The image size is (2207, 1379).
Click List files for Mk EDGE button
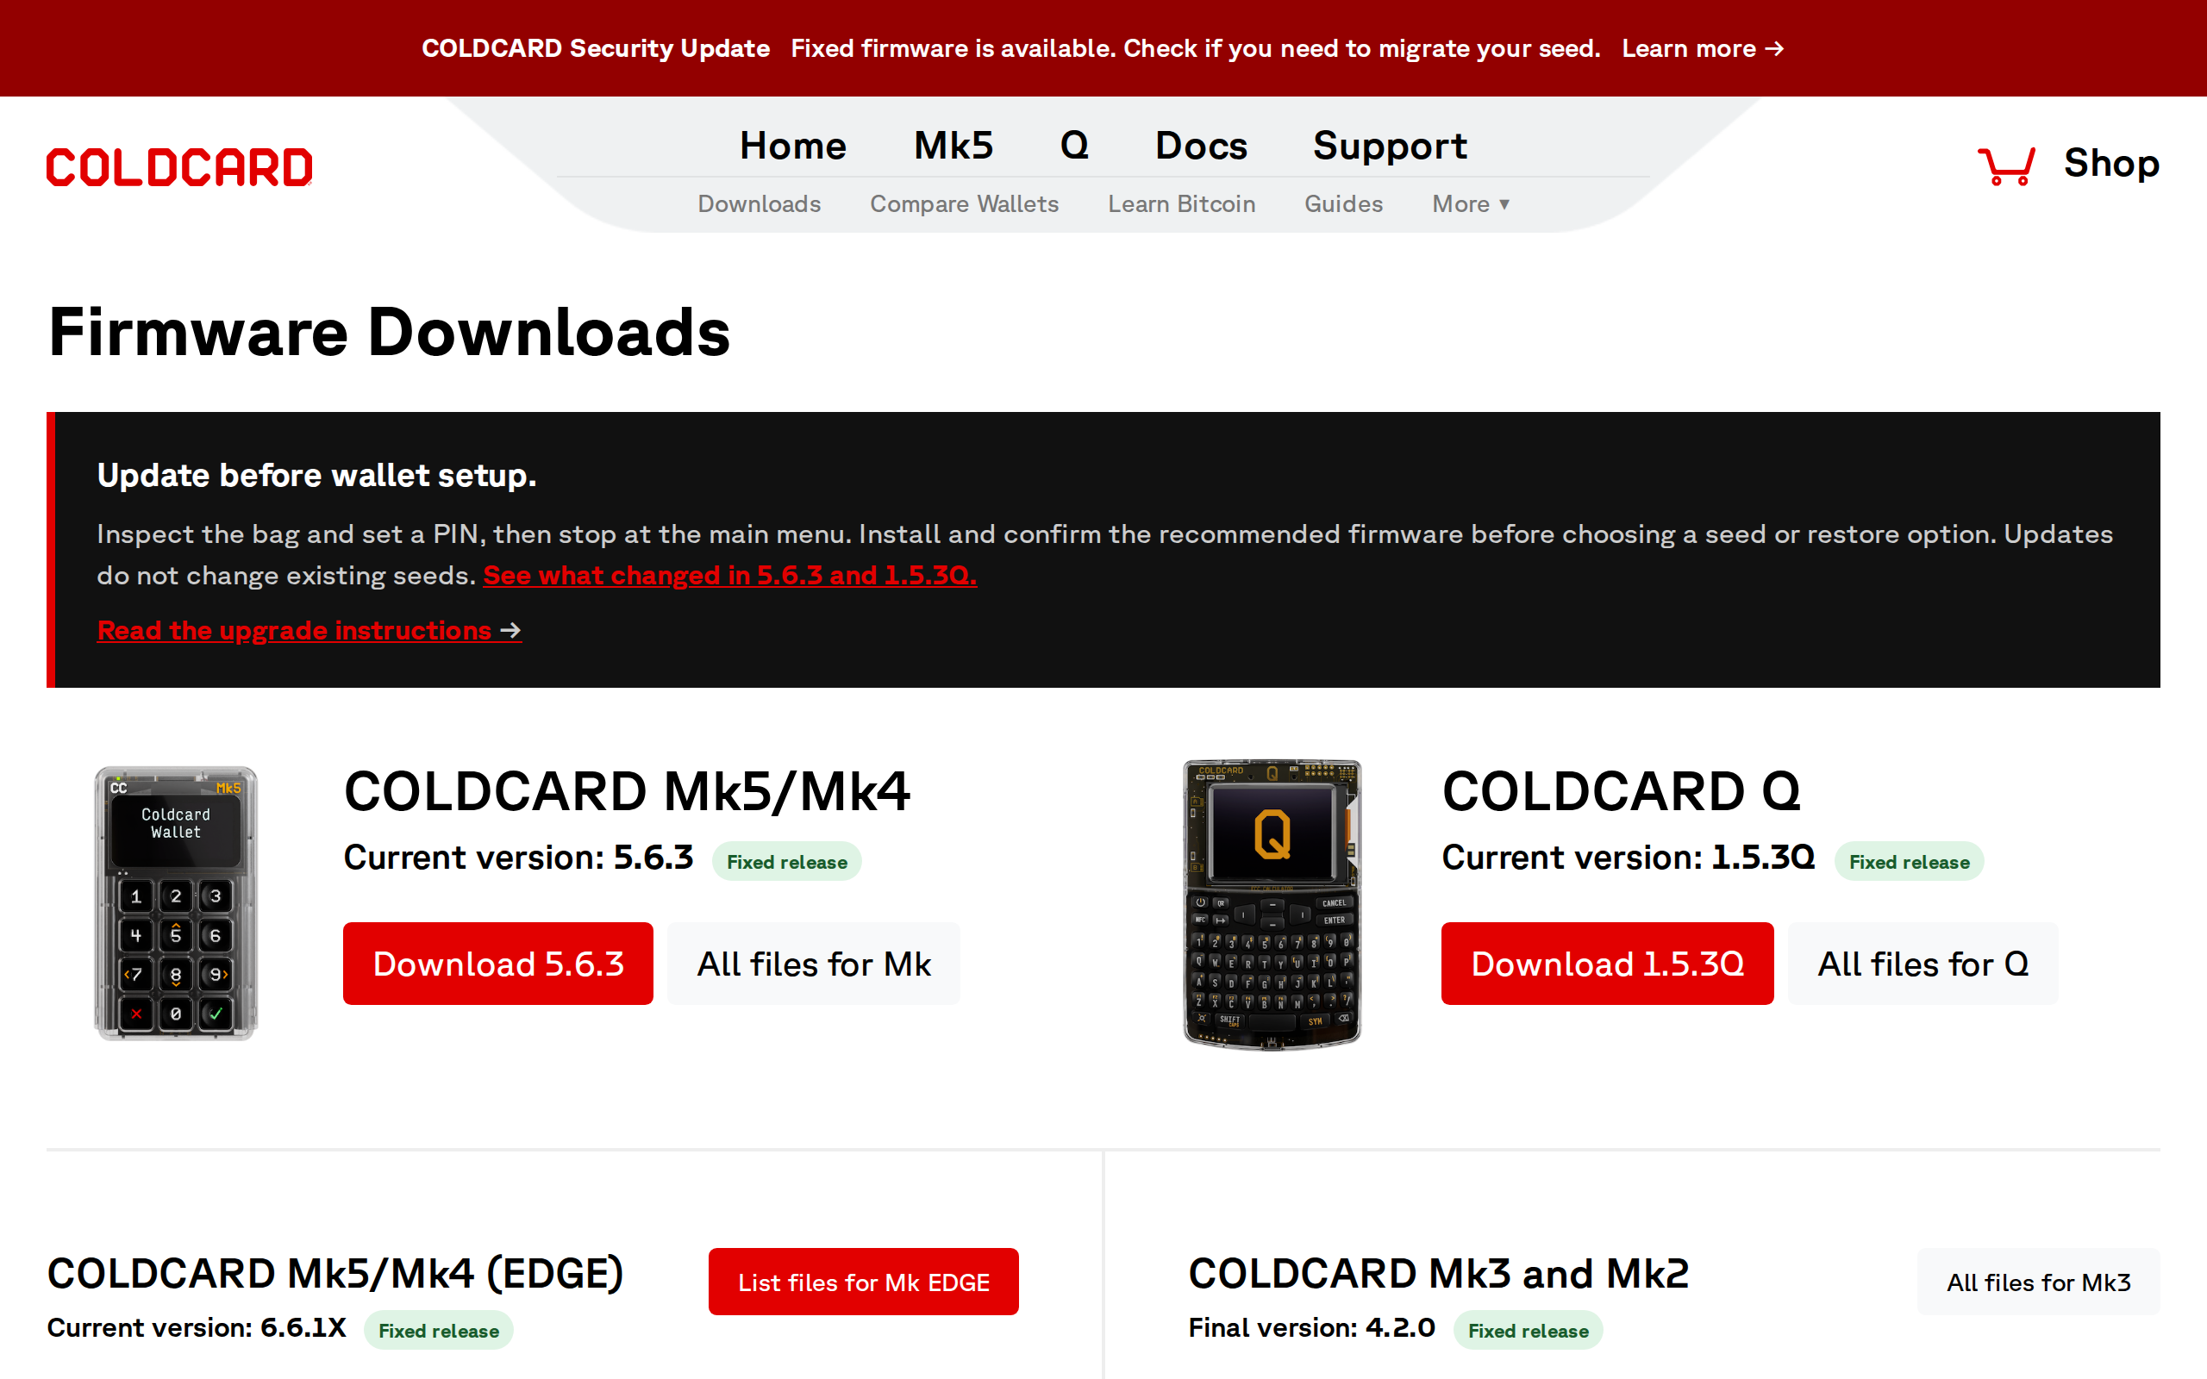pos(863,1282)
